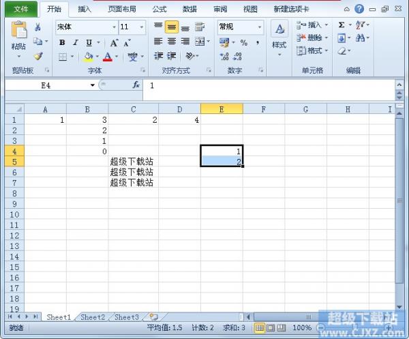Increase font size with large A
The width and height of the screenshot is (409, 339).
pyautogui.click(x=114, y=43)
